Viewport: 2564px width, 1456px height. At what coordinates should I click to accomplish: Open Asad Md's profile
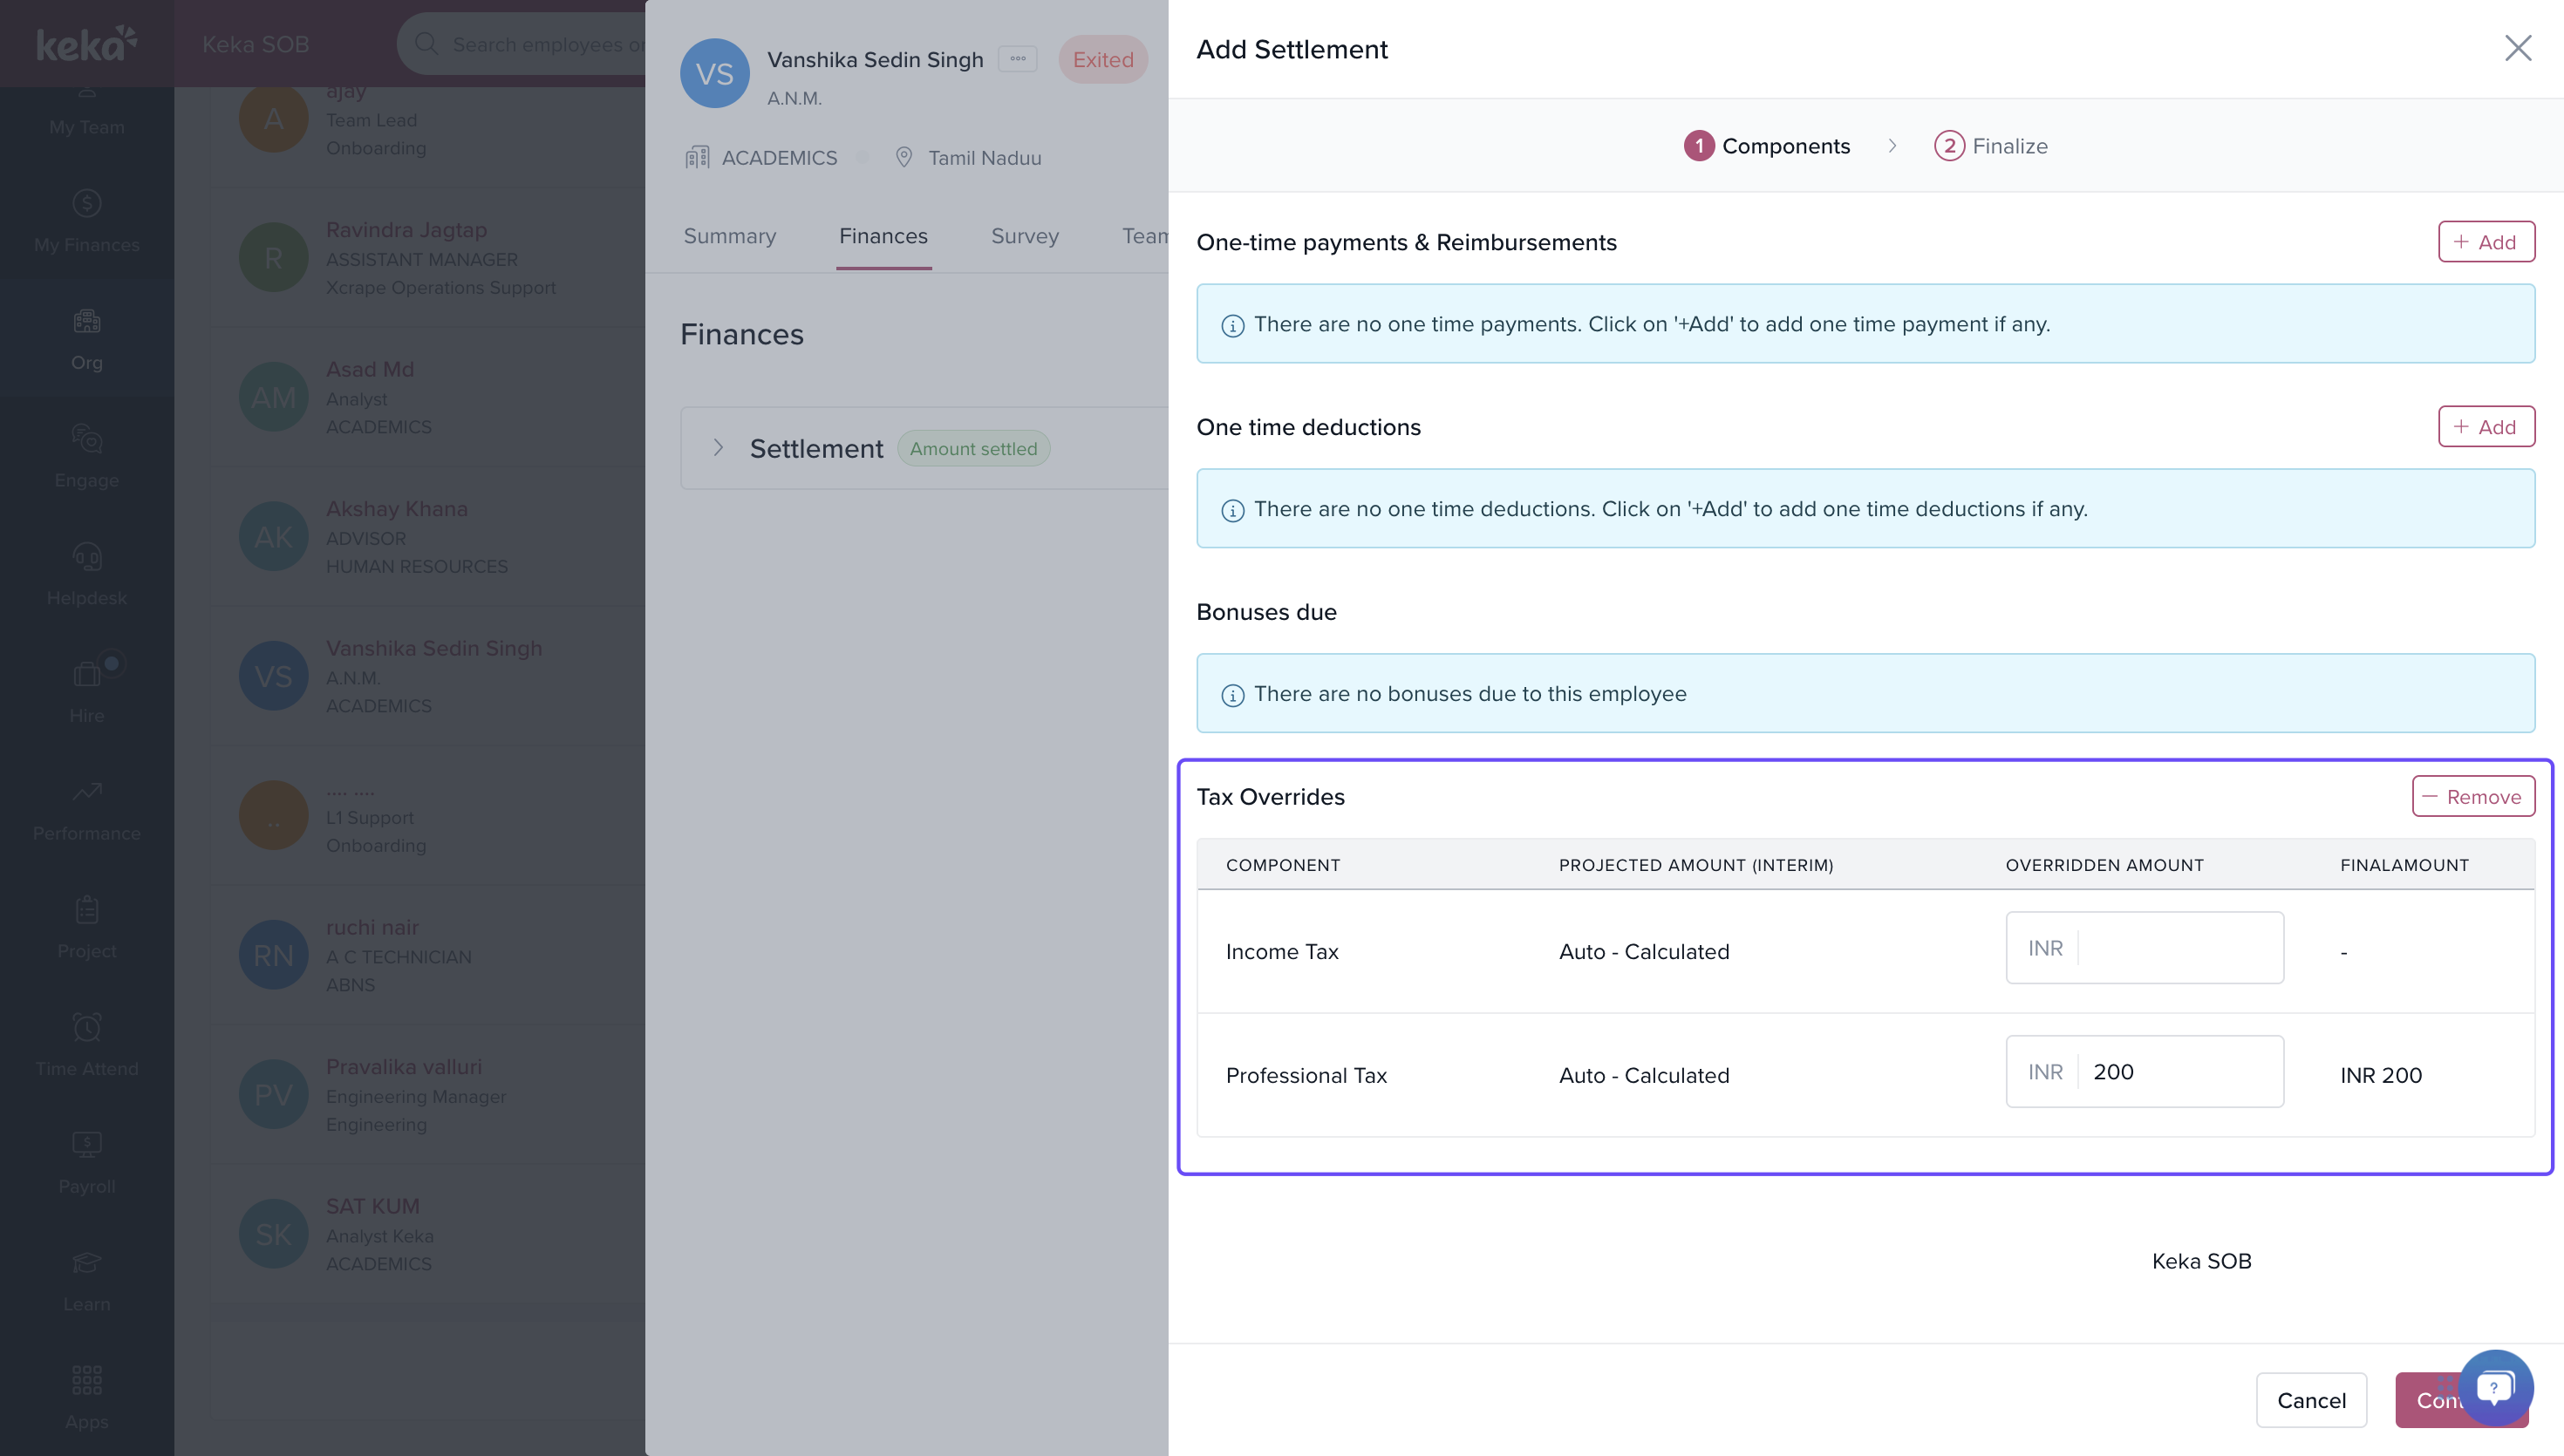[370, 369]
